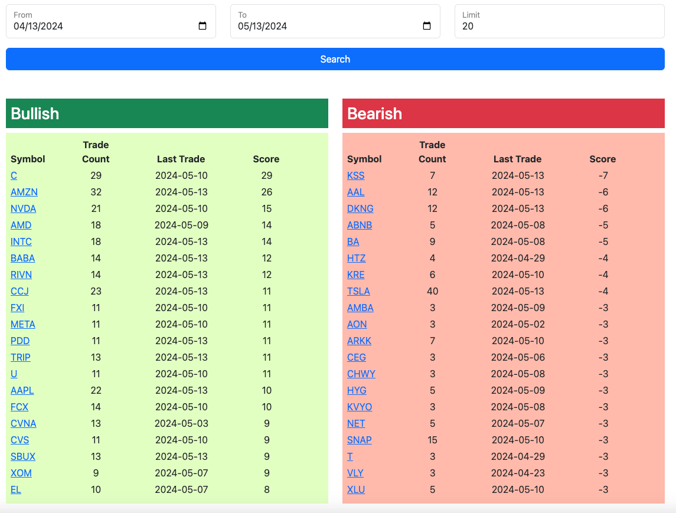Viewport: 676px width, 513px height.
Task: Open the From date calendar picker
Action: click(202, 26)
